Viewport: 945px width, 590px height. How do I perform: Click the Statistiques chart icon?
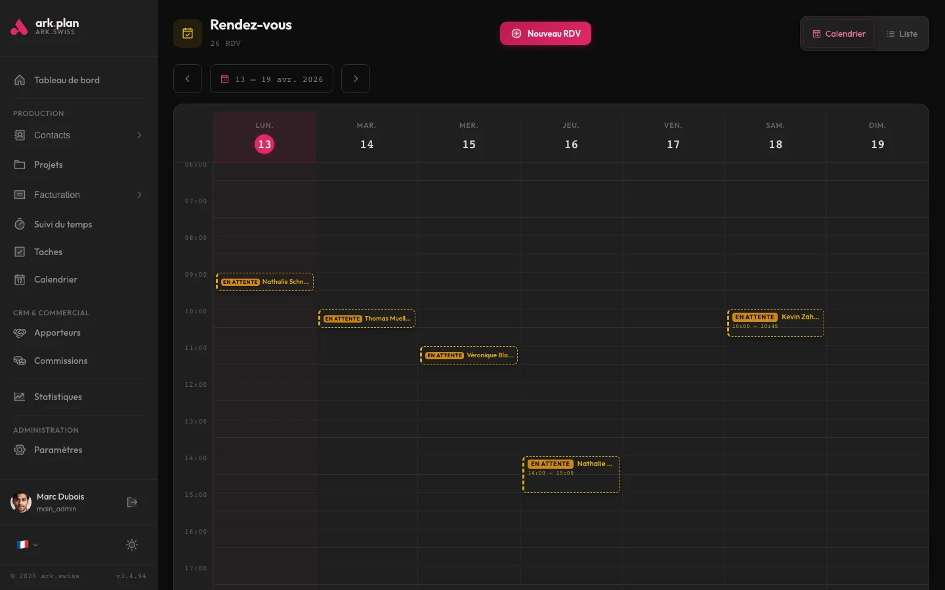[20, 397]
